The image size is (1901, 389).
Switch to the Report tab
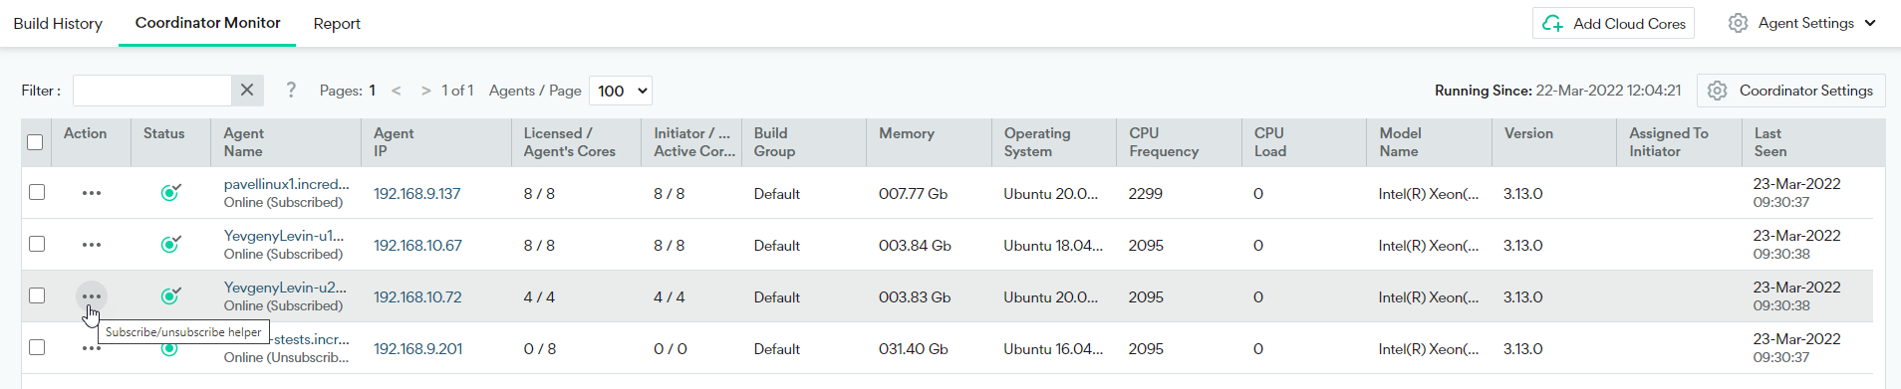click(337, 24)
